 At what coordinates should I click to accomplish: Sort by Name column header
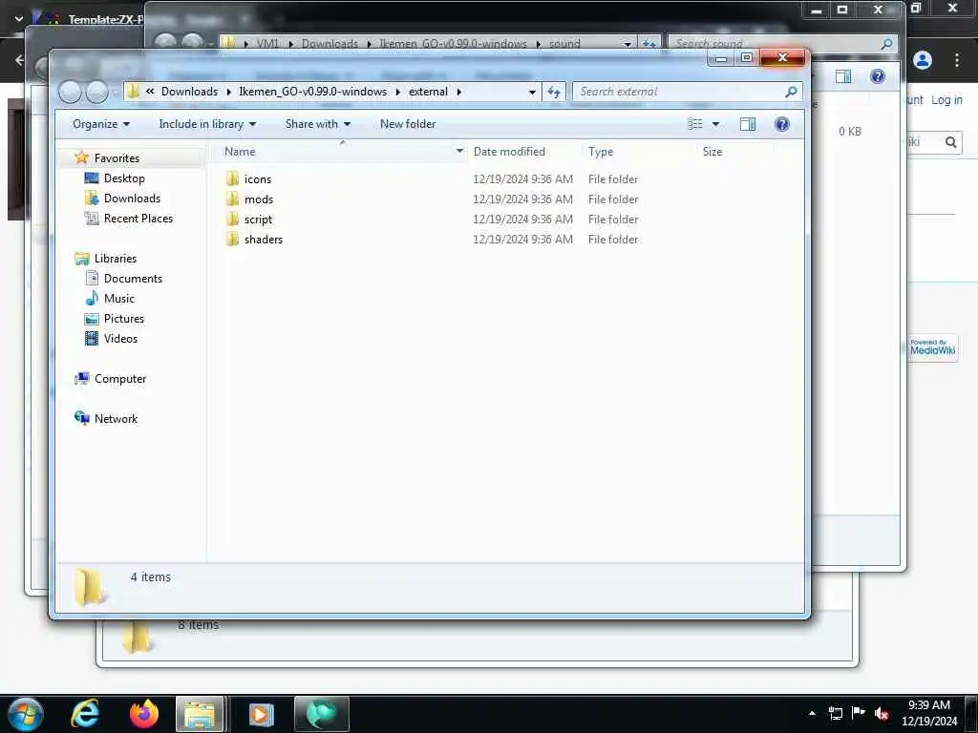240,152
